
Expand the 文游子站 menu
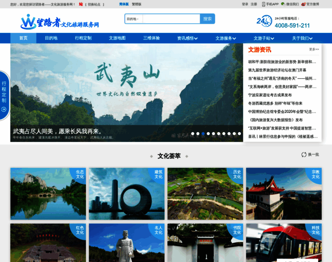click(x=264, y=38)
